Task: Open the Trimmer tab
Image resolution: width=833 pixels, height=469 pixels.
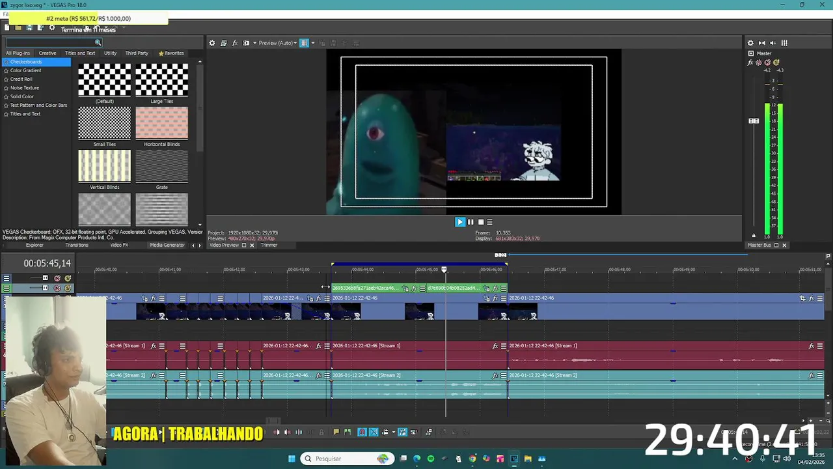Action: pyautogui.click(x=269, y=246)
